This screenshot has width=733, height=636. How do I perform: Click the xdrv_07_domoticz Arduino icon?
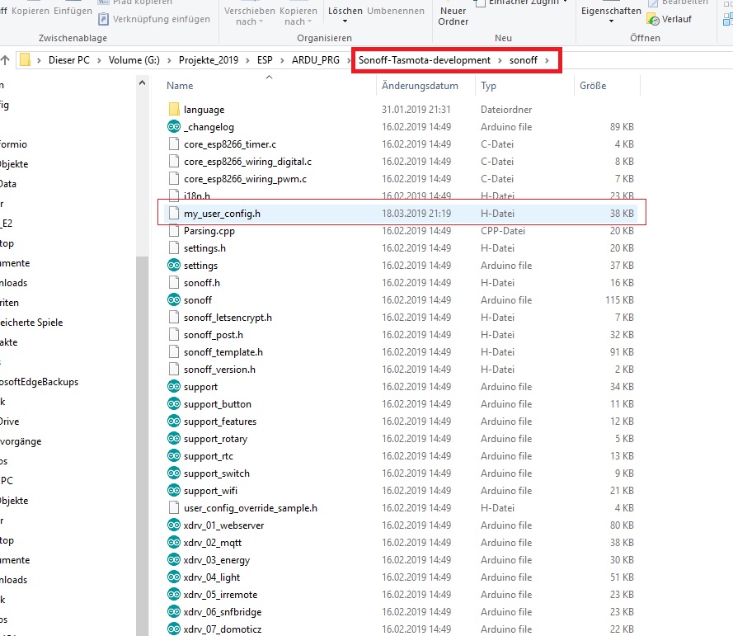tap(174, 629)
